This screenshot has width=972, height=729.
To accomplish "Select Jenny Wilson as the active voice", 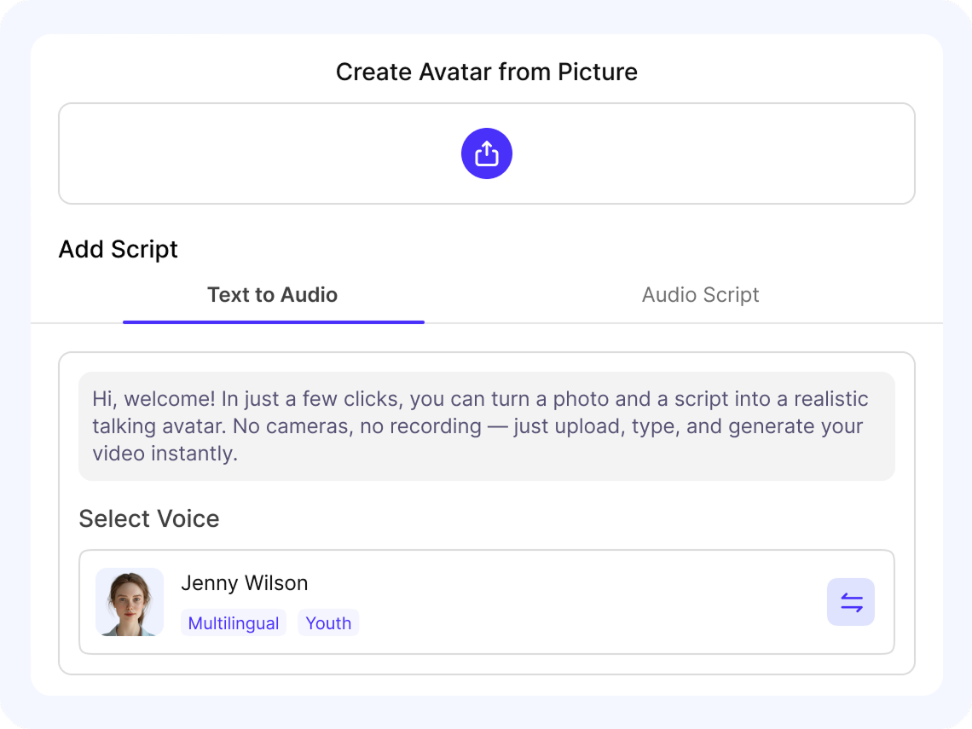I will click(x=486, y=602).
